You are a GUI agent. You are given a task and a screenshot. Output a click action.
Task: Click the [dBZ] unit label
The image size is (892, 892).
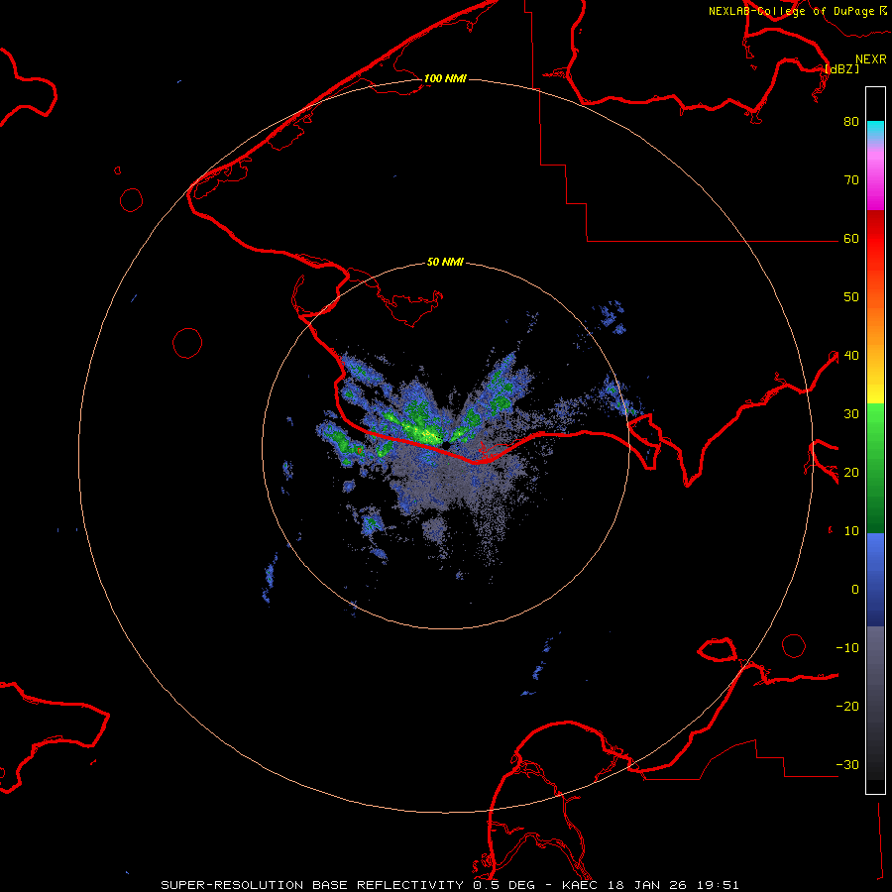click(841, 69)
